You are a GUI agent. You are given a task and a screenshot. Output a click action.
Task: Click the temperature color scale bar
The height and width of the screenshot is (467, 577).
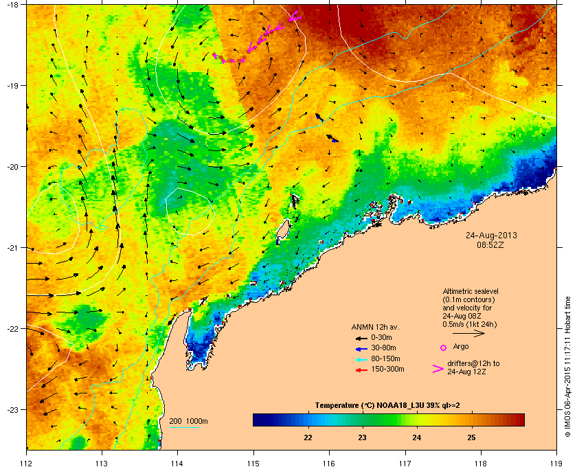[x=389, y=420]
